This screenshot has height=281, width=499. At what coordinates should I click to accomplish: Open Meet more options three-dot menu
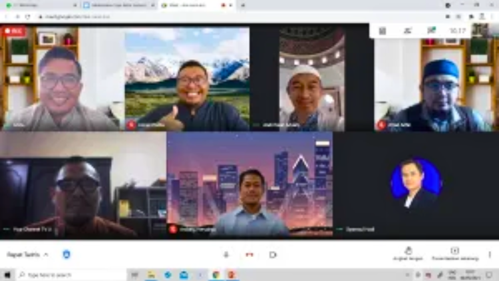[x=490, y=254]
